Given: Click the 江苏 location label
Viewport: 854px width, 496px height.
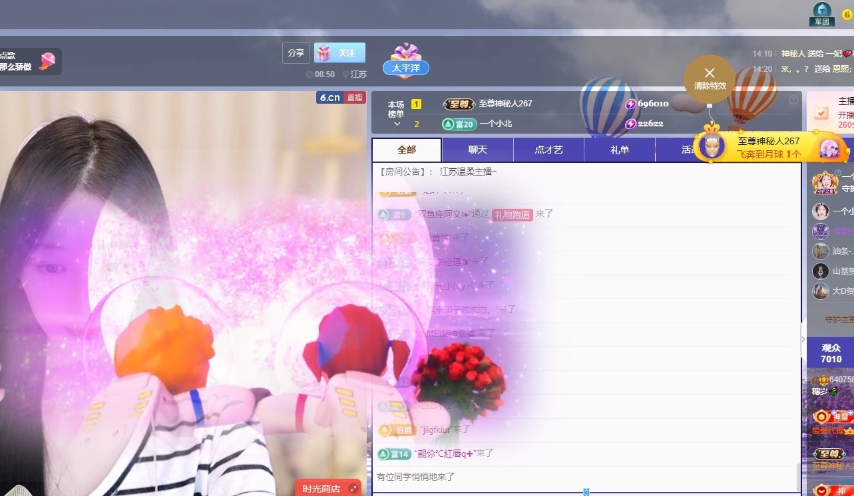Looking at the screenshot, I should click(x=355, y=74).
